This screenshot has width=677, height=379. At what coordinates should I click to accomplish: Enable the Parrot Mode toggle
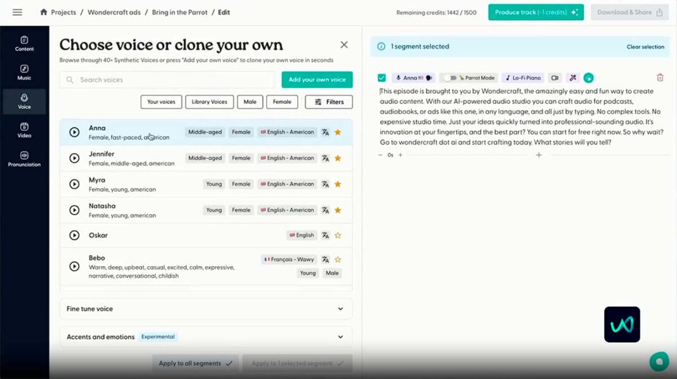tap(449, 78)
